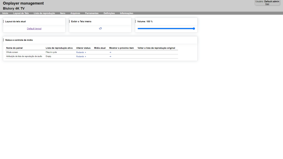
Task: Open the Ferramentas menu
Action: pos(92,13)
